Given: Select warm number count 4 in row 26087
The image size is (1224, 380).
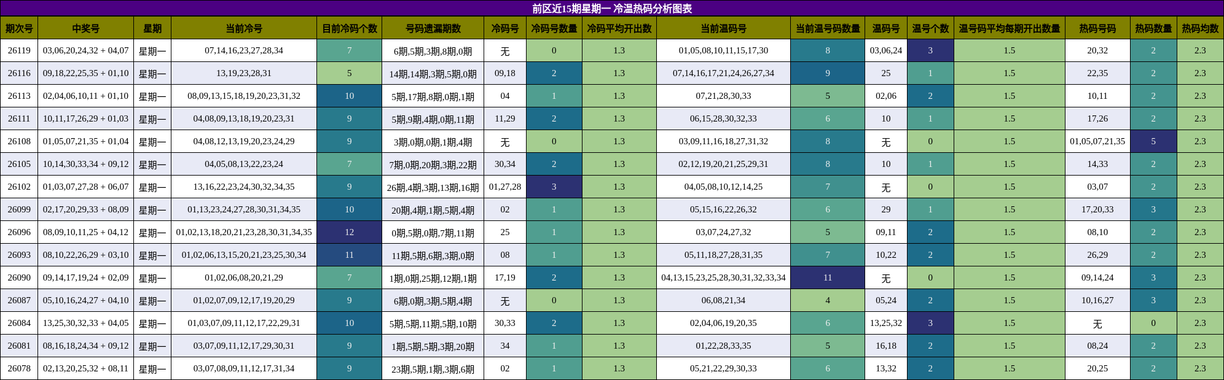Looking at the screenshot, I should [828, 300].
